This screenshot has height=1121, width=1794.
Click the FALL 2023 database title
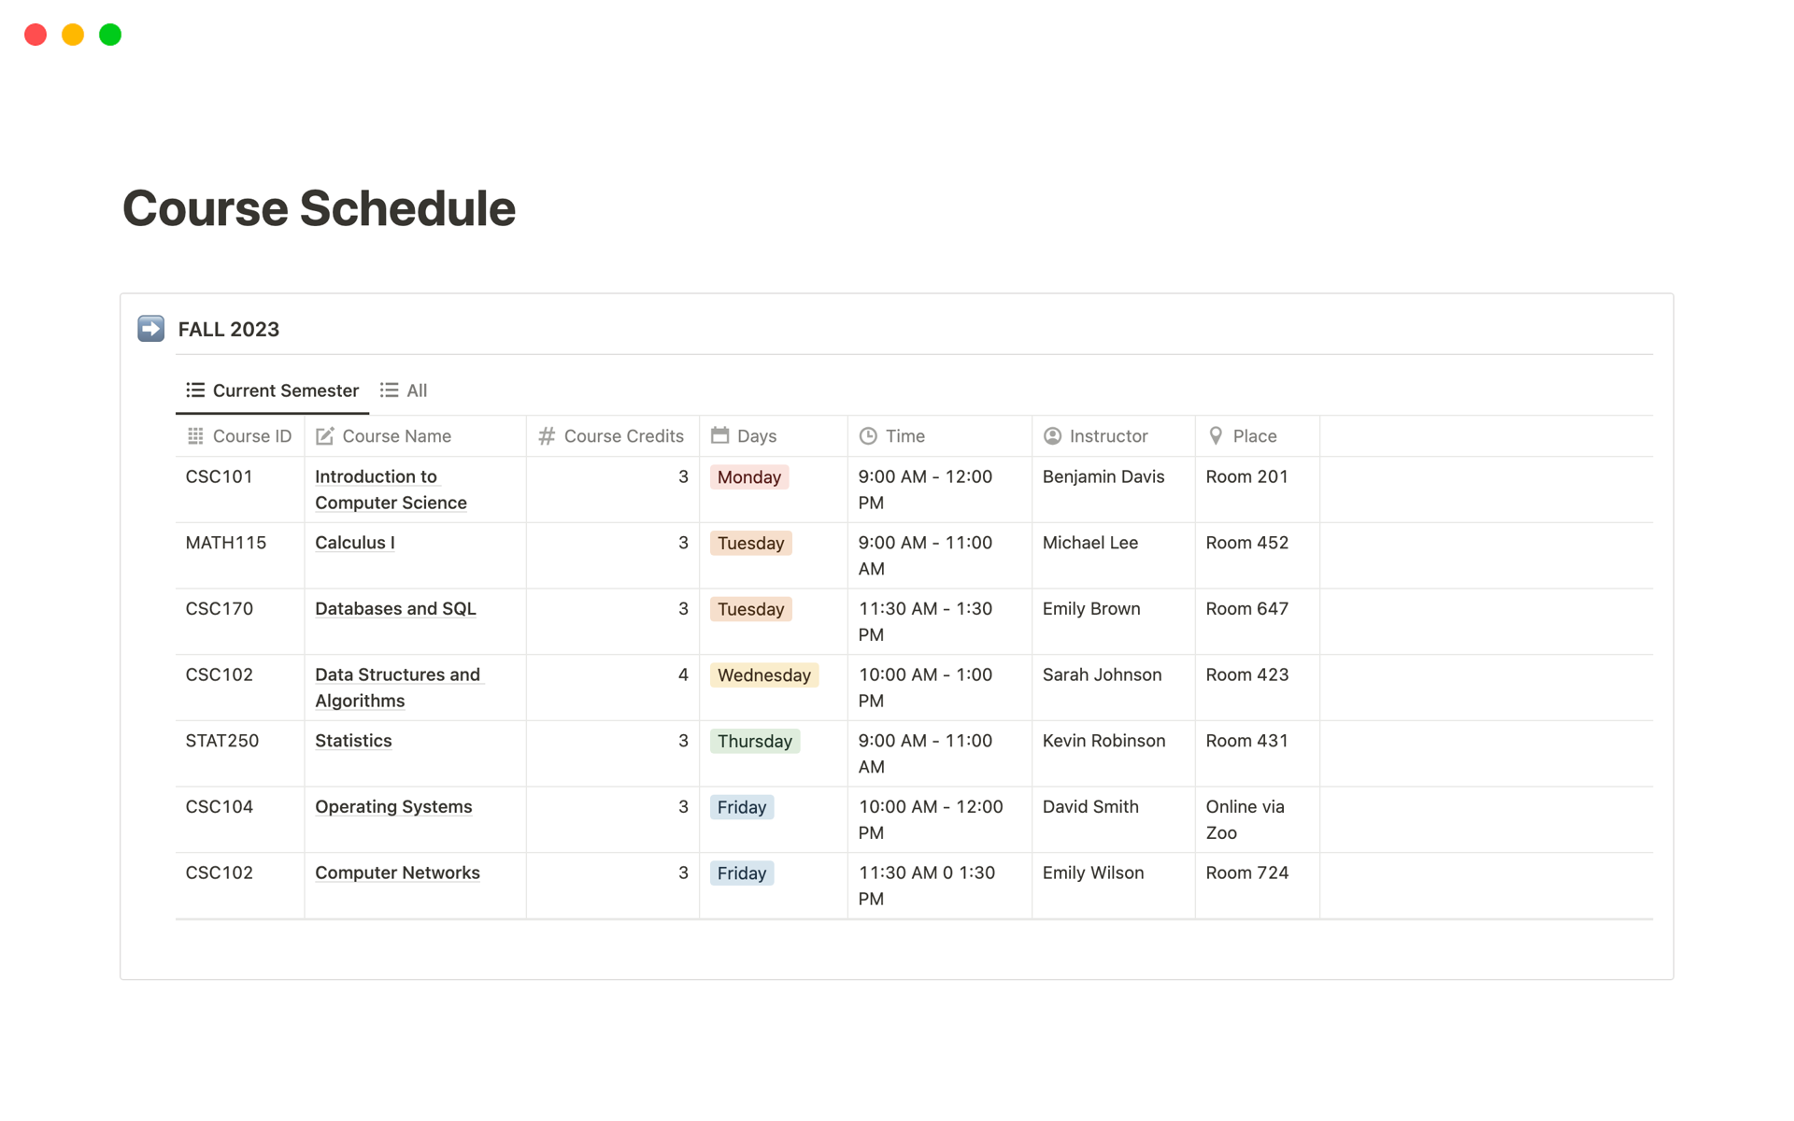click(x=229, y=330)
